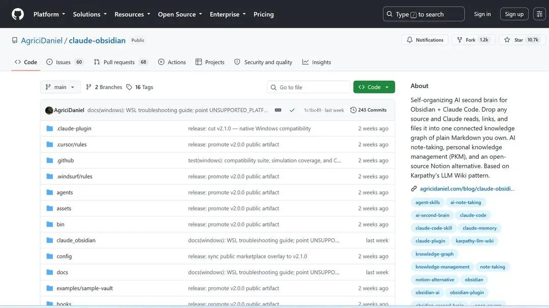Image resolution: width=549 pixels, height=308 pixels.
Task: Open the Issues tab
Action: click(65, 62)
